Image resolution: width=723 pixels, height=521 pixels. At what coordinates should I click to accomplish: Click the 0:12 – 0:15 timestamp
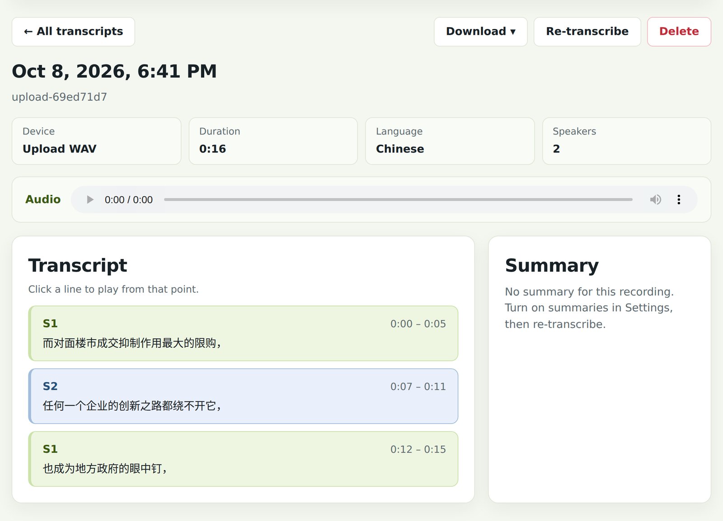point(418,449)
